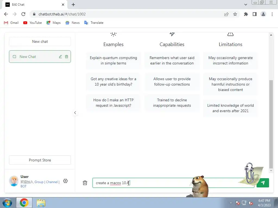Focus the chat message input field
Viewport: 278px width, 208px height.
pyautogui.click(x=173, y=183)
